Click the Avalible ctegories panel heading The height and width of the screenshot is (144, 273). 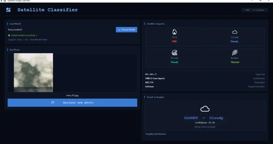pos(156,24)
